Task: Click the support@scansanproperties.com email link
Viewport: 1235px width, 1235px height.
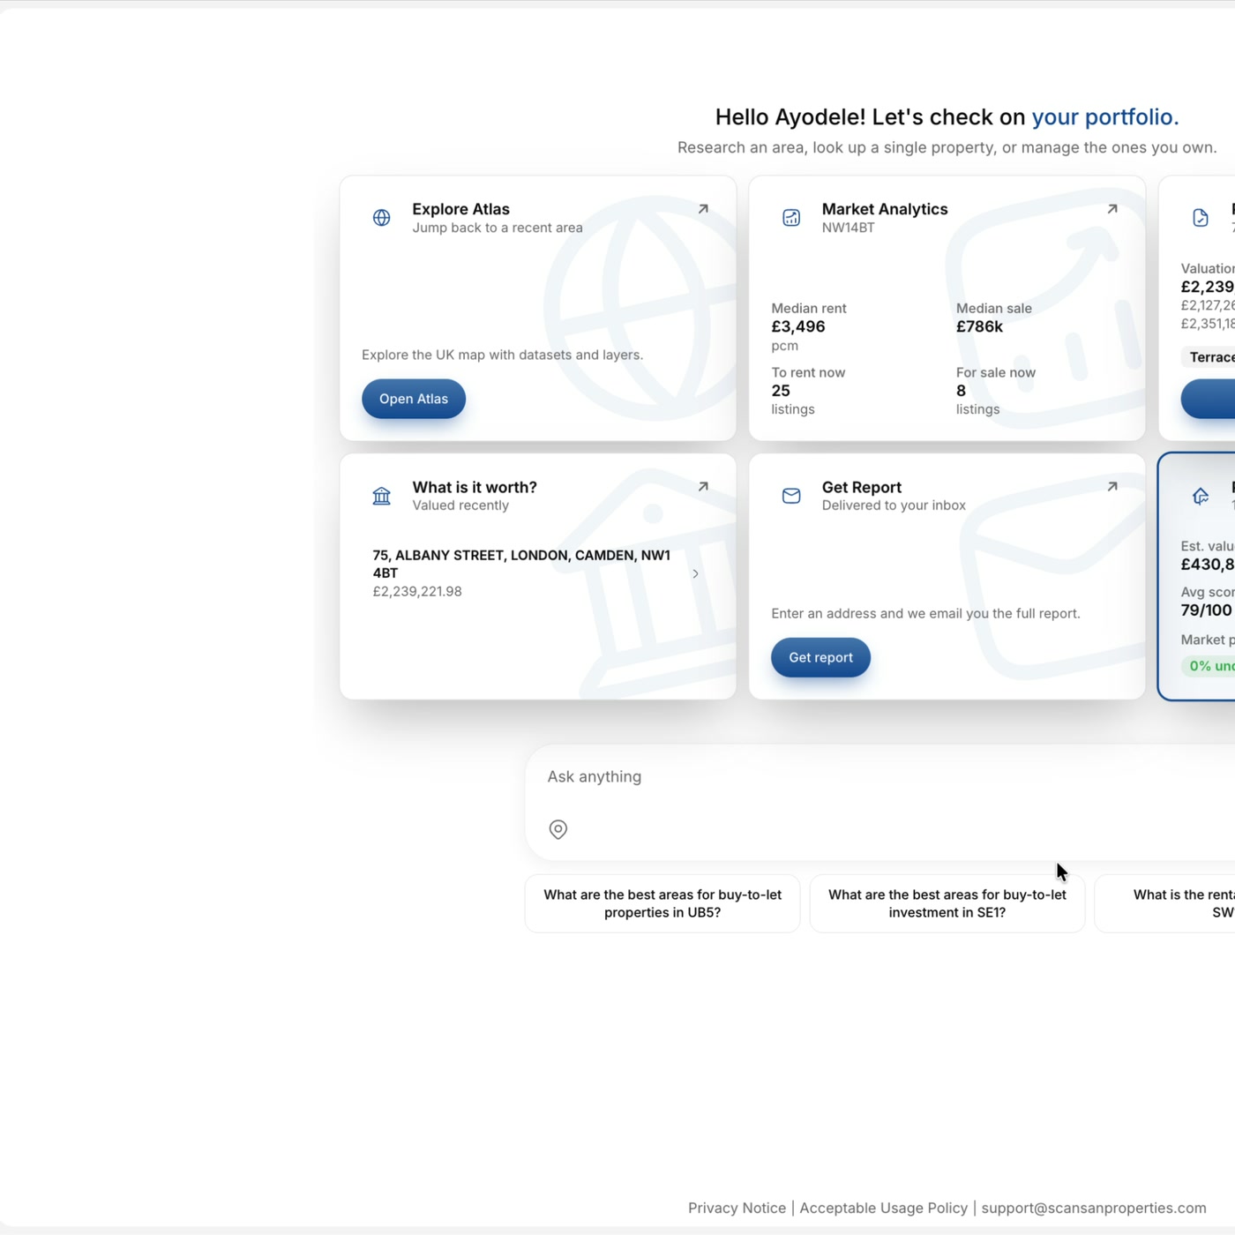Action: [x=1094, y=1208]
